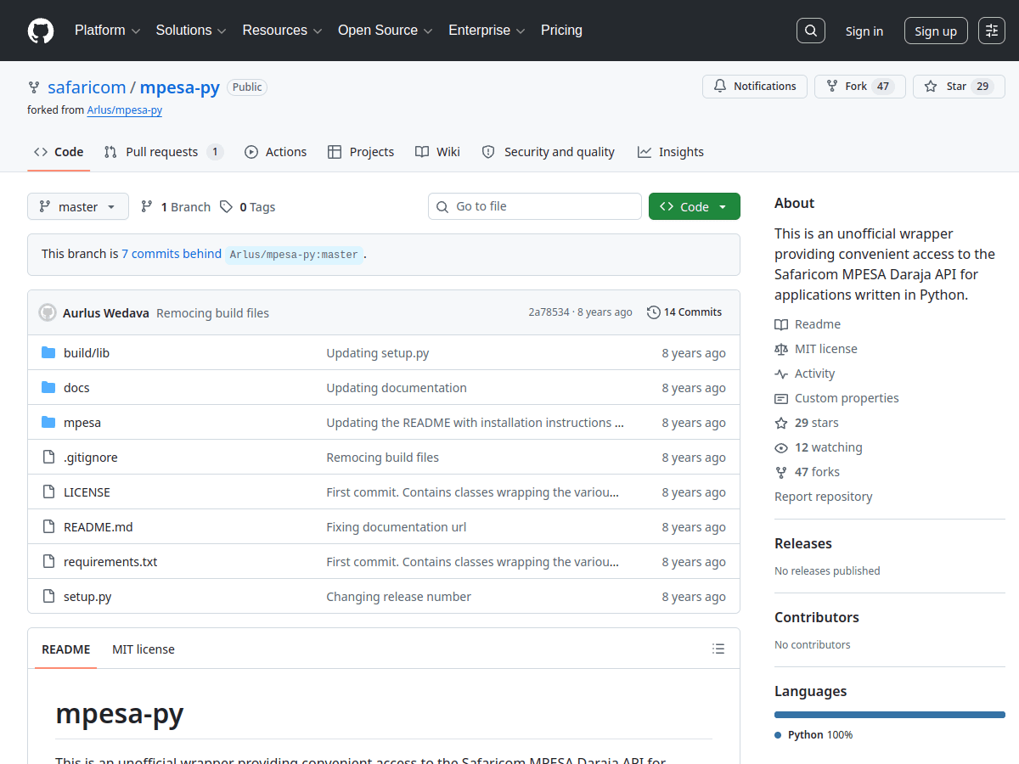Click the requirements.txt file icon
This screenshot has height=764, width=1019.
point(48,561)
